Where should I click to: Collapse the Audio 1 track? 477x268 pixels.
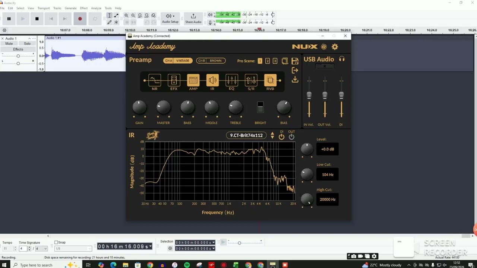point(29,38)
